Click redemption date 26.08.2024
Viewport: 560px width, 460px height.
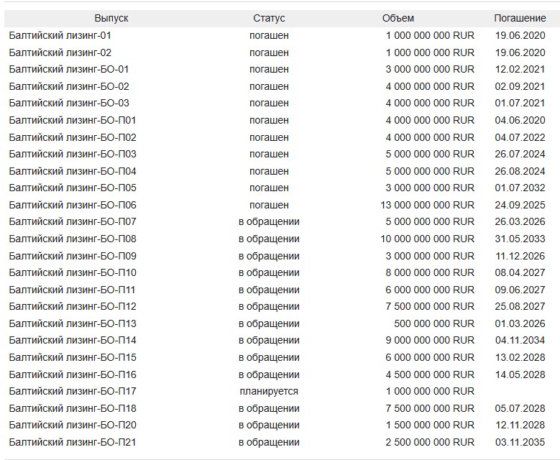click(x=520, y=171)
